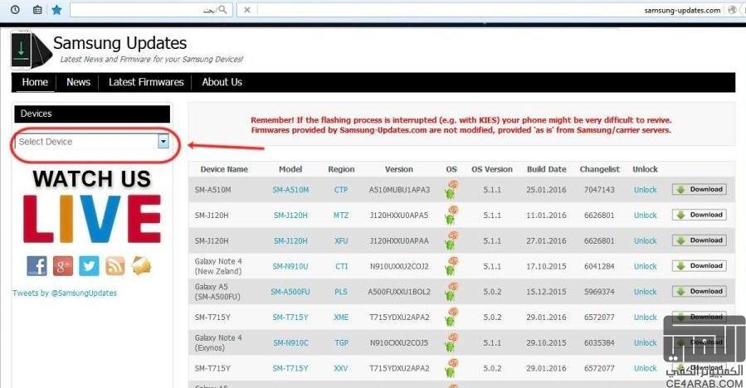Open Tweets by @SamsungUpdates link
The image size is (746, 388).
click(65, 293)
